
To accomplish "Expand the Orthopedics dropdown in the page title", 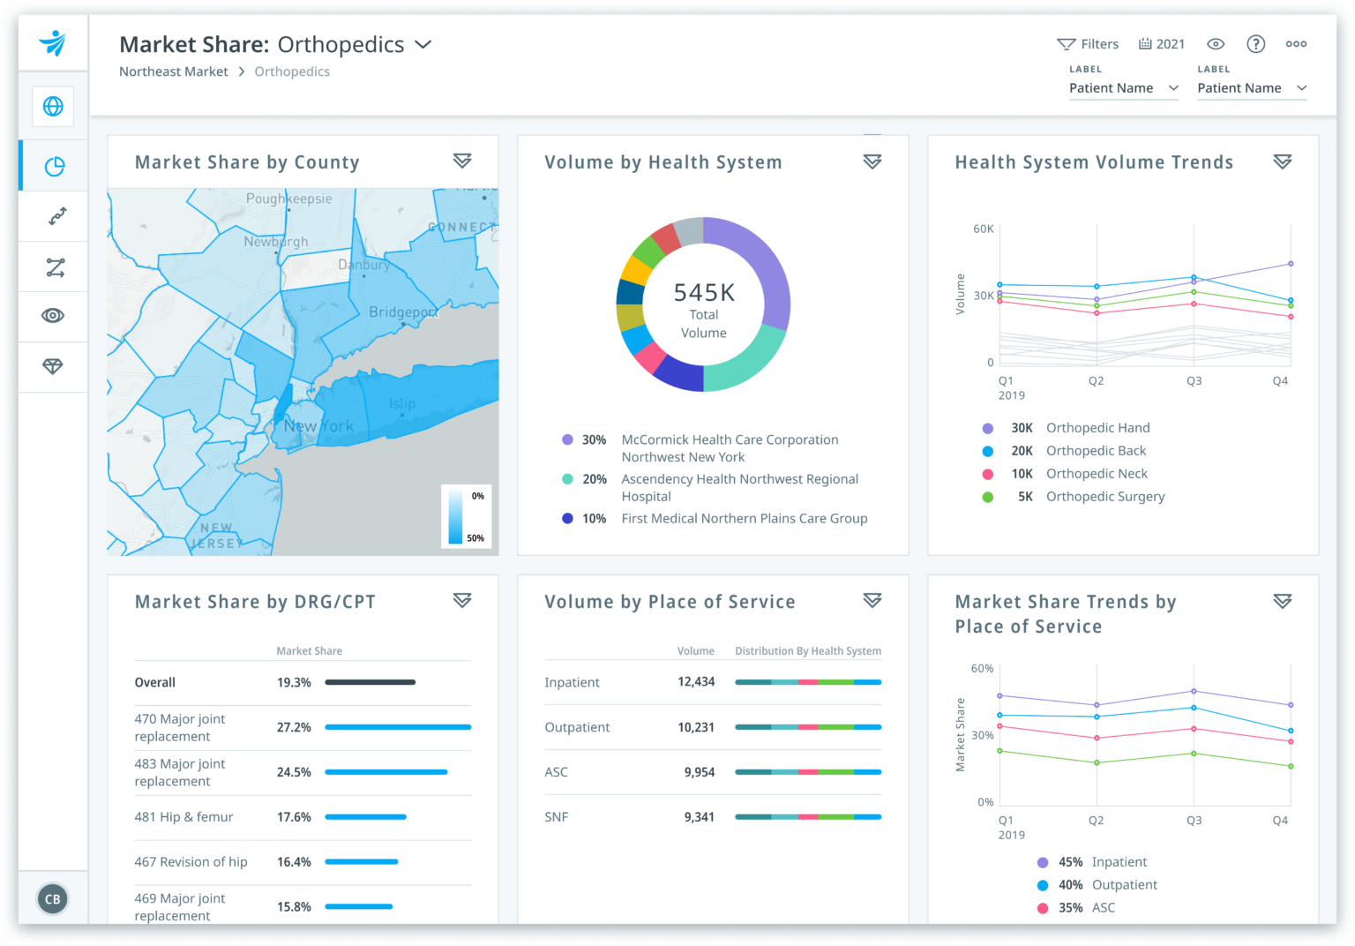I will click(x=423, y=44).
